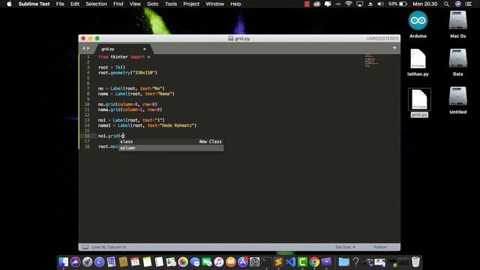480x270 pixels.
Task: Open the Goto menu
Action: click(x=152, y=4)
